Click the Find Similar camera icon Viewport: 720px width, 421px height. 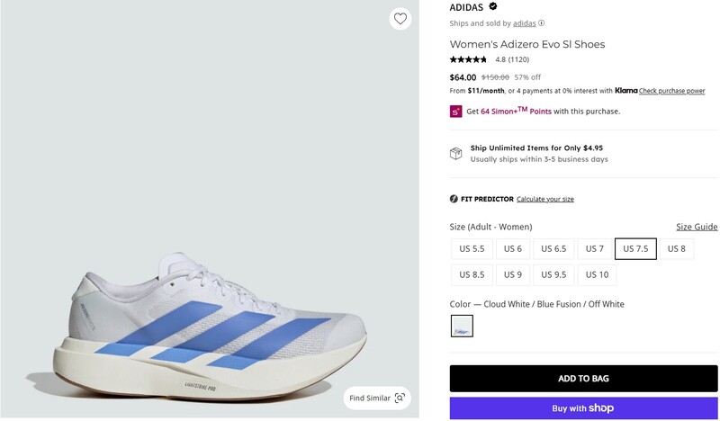pos(400,398)
